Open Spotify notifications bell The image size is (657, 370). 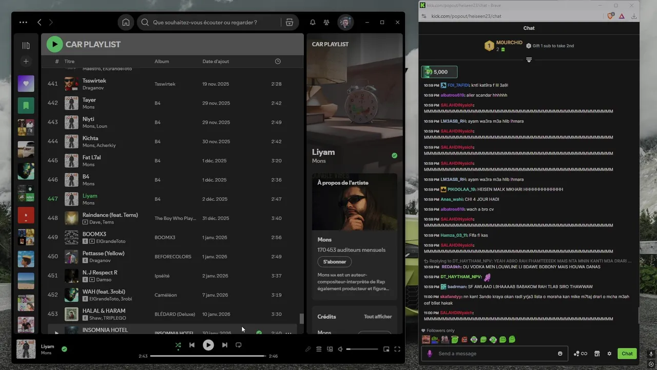click(x=313, y=23)
